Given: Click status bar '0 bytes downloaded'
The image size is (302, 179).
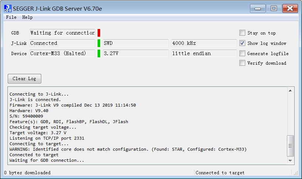Looking at the screenshot, I should (27, 173).
